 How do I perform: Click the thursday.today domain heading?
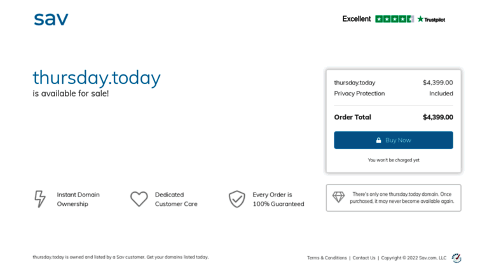[97, 78]
